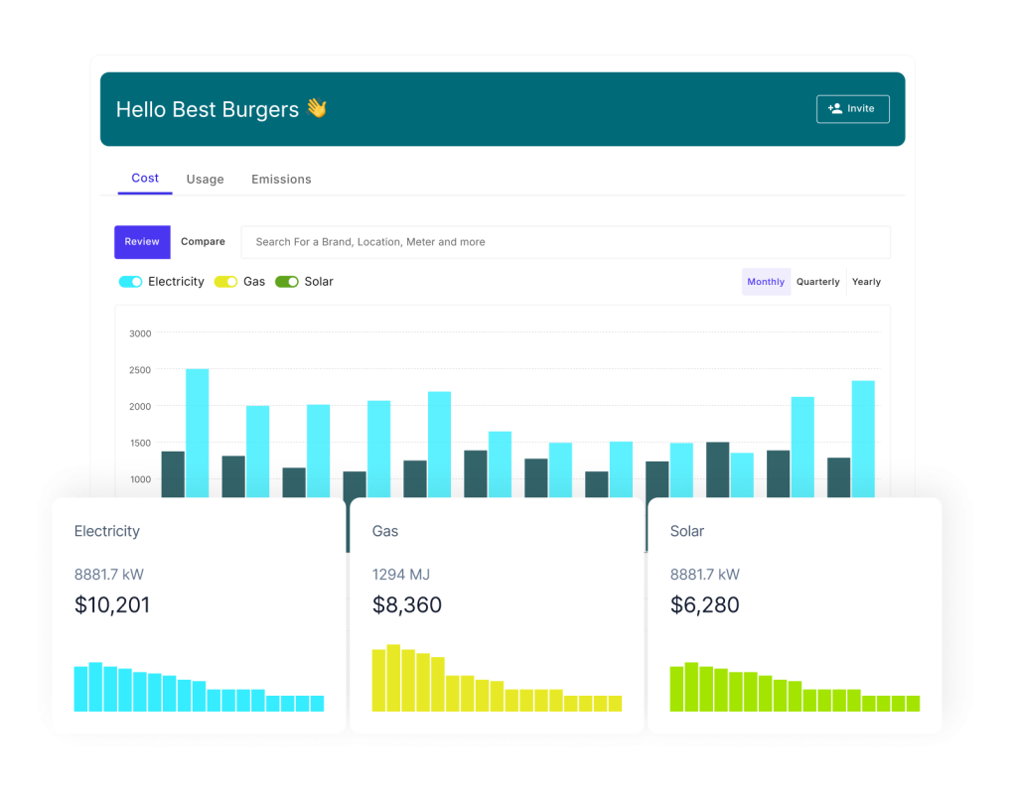Screen dimensions: 1017x790
Task: Switch to the Emissions tab
Action: 281,180
